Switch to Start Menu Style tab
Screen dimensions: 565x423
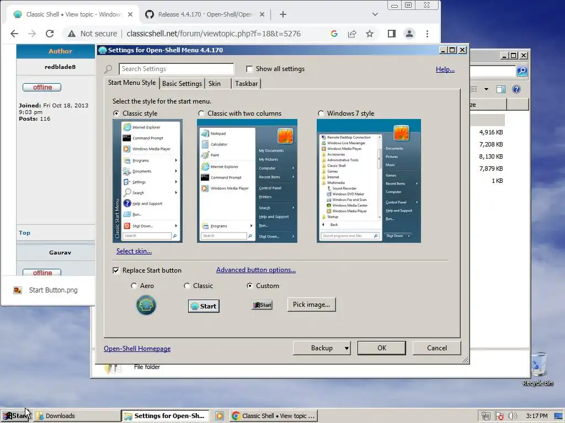[x=132, y=83]
